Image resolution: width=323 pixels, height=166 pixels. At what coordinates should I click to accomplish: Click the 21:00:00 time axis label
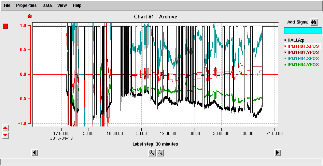click(275, 134)
